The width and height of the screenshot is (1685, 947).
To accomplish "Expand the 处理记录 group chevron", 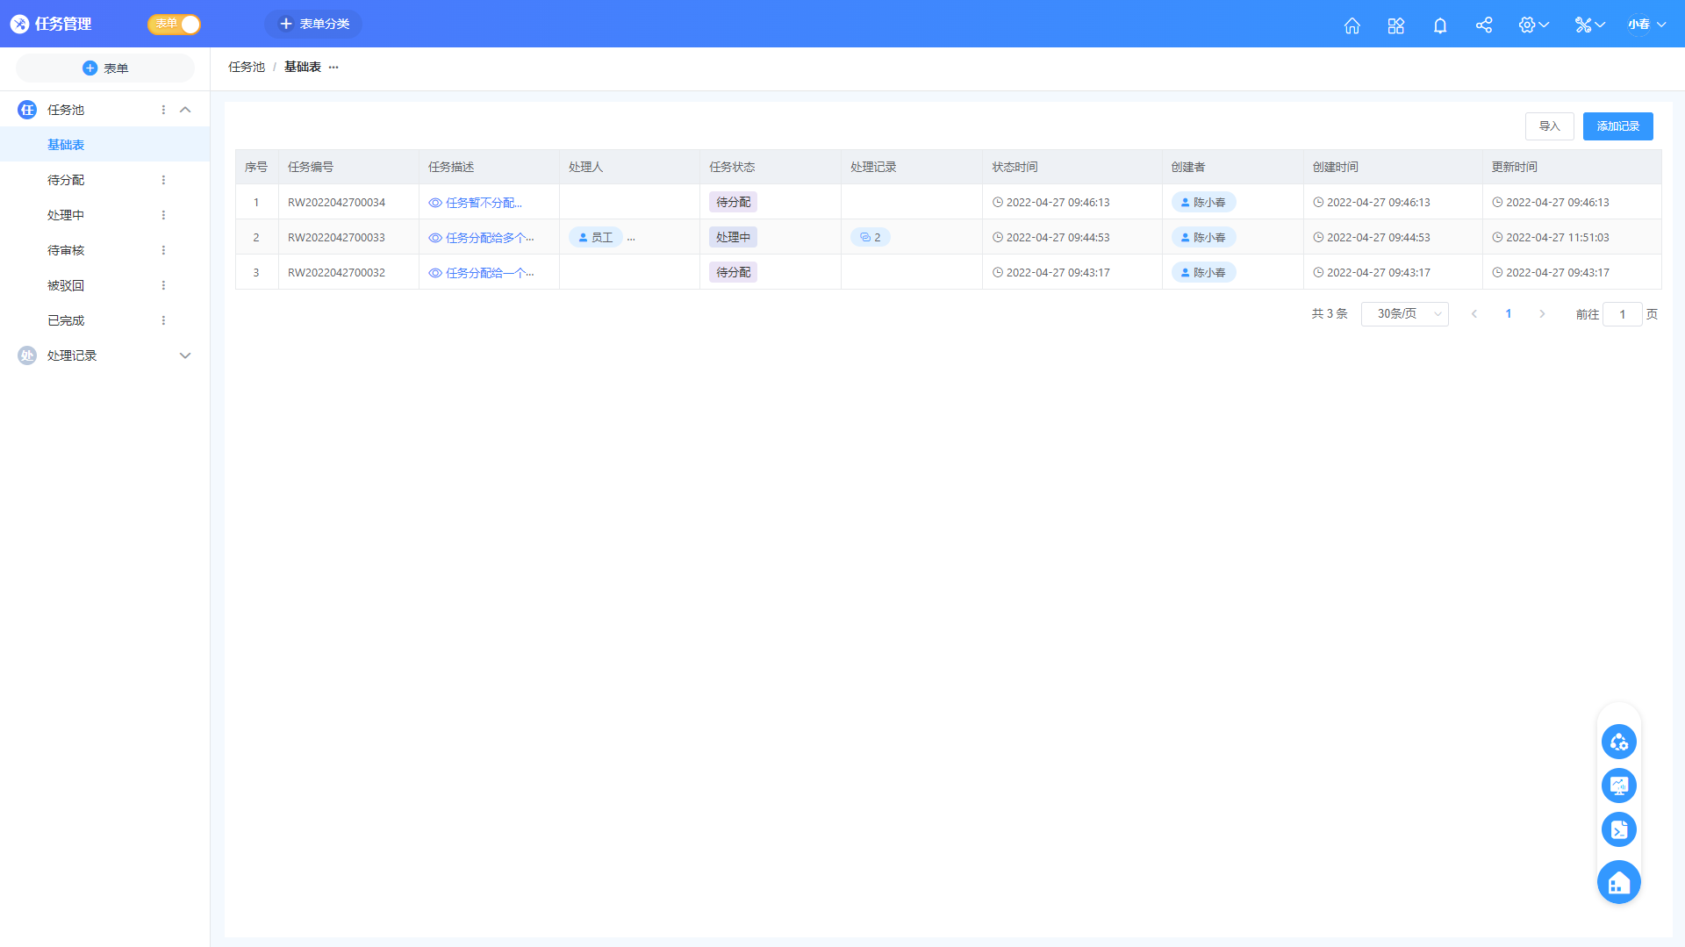I will click(185, 355).
